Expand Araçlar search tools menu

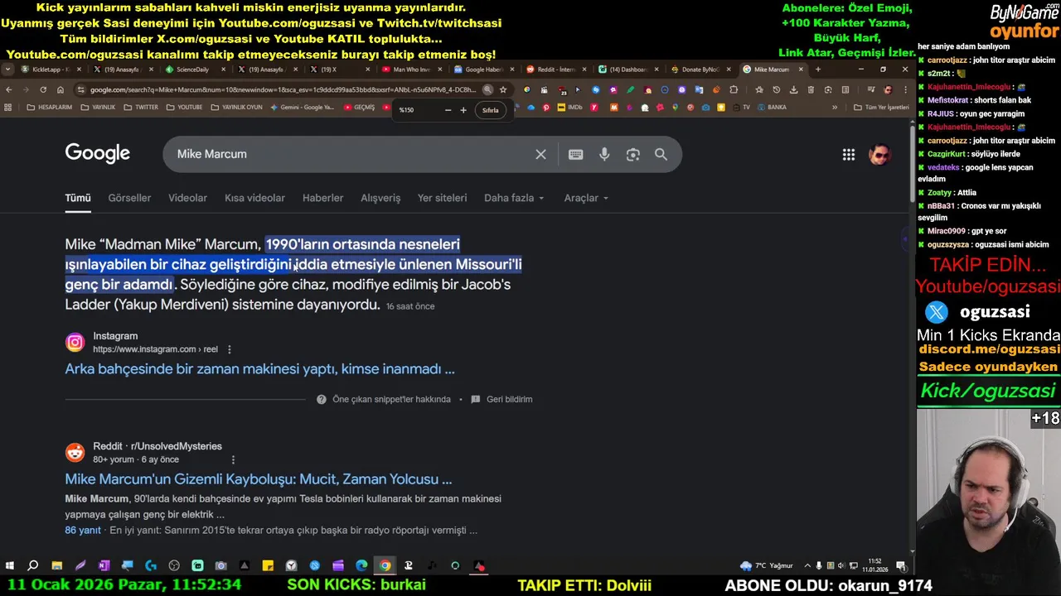[586, 198]
